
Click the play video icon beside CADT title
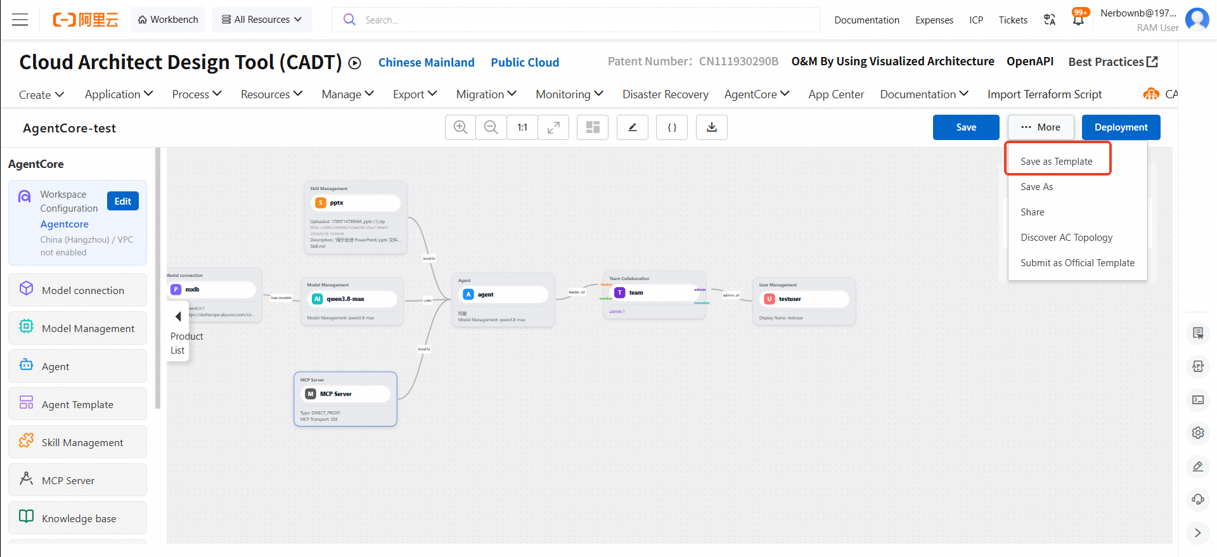pyautogui.click(x=355, y=63)
